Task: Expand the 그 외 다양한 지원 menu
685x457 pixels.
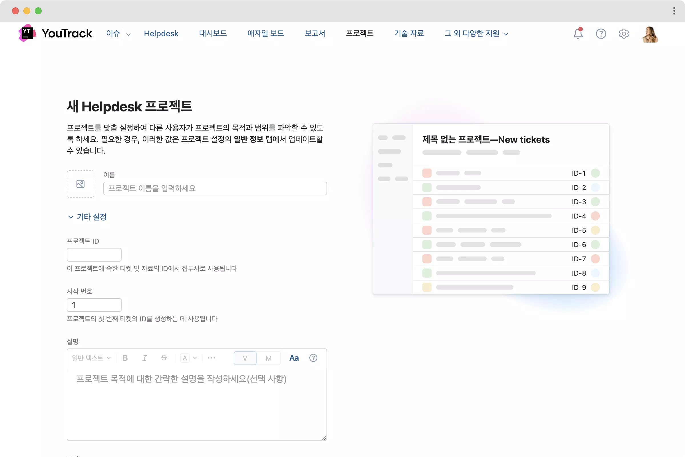Action: 476,33
